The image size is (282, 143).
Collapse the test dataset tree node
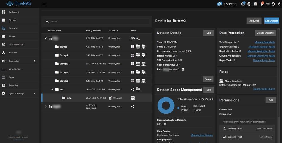[x=52, y=90]
